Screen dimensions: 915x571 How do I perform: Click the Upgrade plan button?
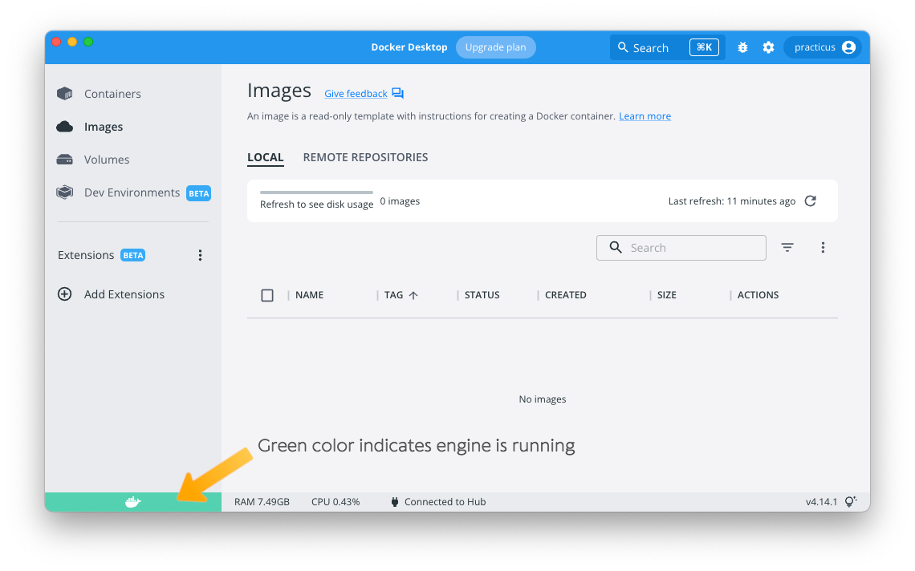(495, 47)
